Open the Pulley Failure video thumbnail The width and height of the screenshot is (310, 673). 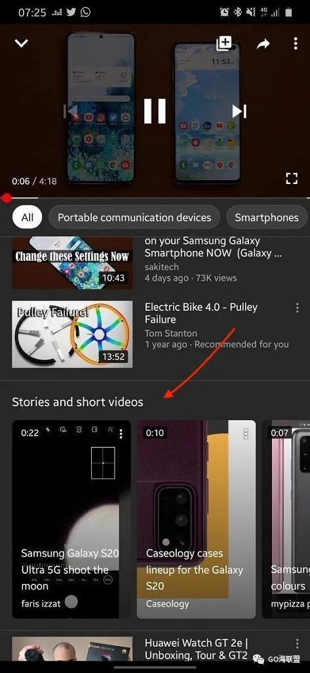point(72,335)
